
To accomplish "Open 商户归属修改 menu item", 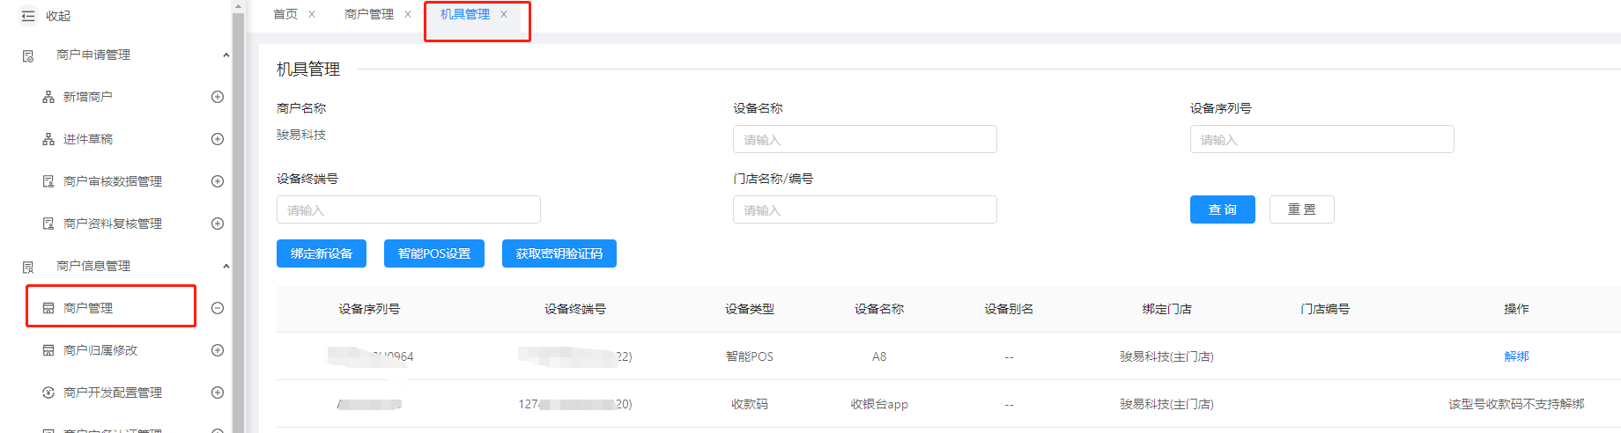I will pyautogui.click(x=100, y=350).
